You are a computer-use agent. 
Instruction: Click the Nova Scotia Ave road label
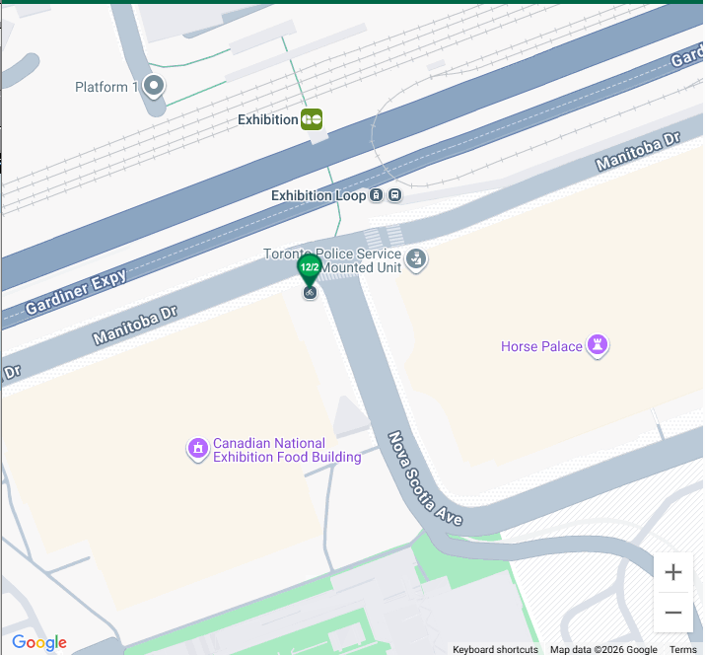(x=425, y=478)
